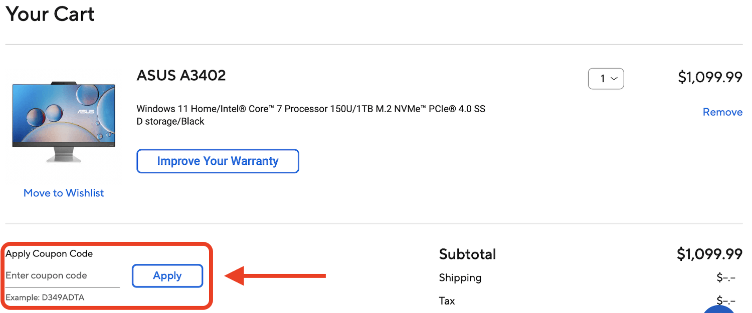This screenshot has height=313, width=752.
Task: Click the Your Cart page heading
Action: [x=49, y=14]
